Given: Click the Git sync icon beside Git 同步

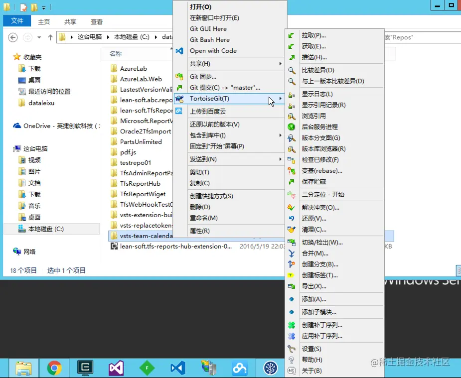Looking at the screenshot, I should coord(179,77).
